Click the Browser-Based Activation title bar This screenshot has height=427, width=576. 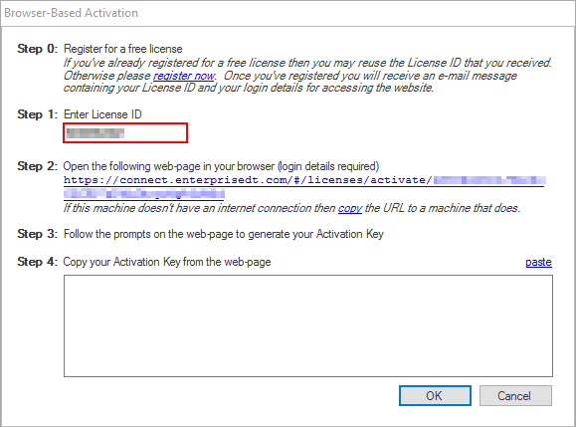tap(288, 13)
